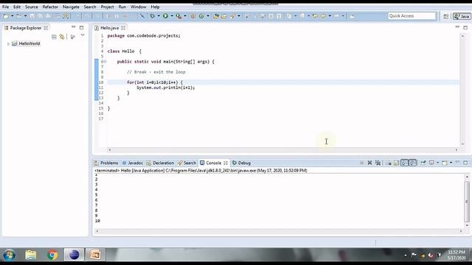
Task: Open the Windows Start button
Action: pos(10,255)
